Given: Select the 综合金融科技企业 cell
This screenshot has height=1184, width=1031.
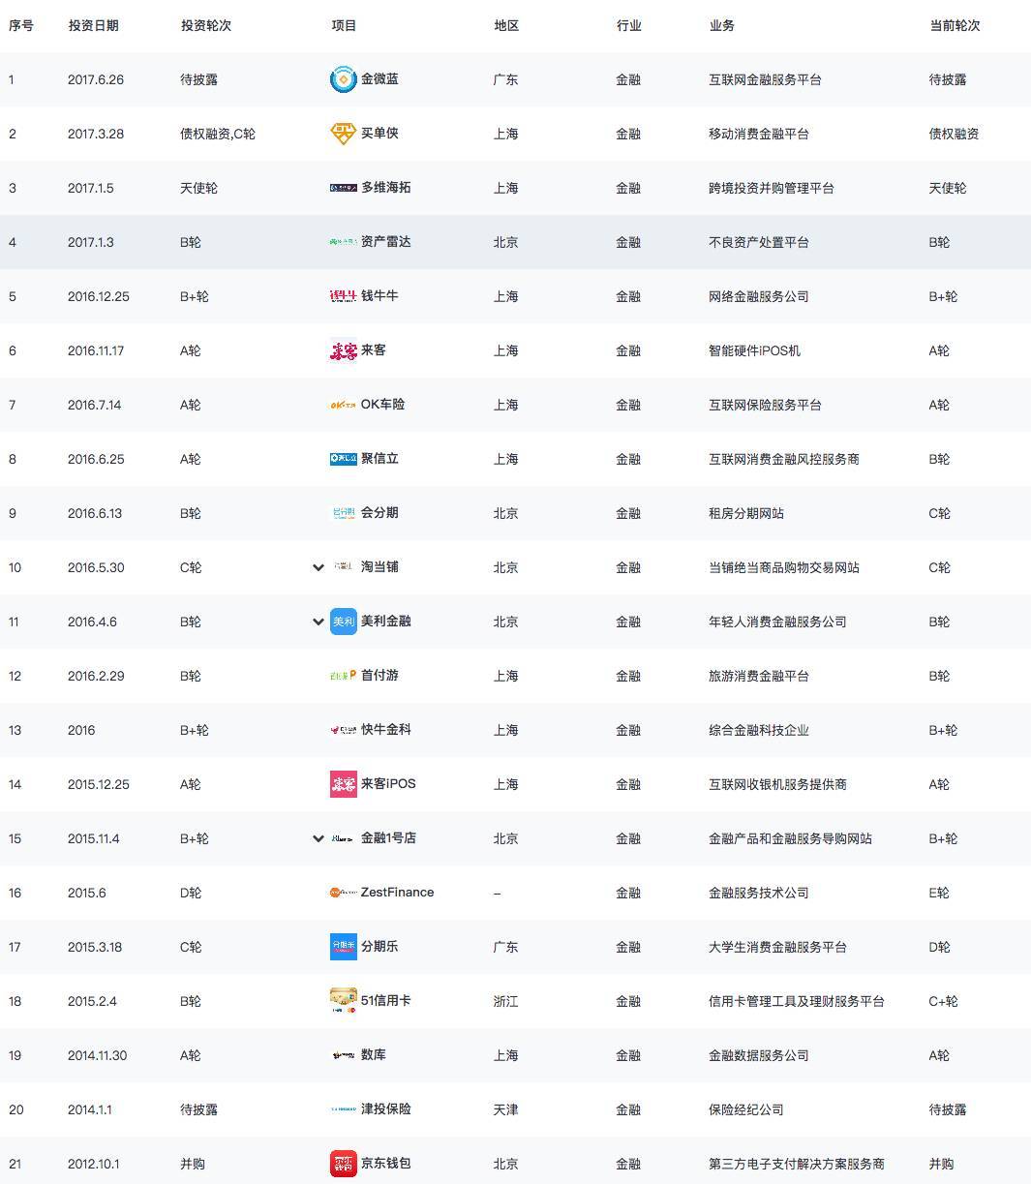Looking at the screenshot, I should (759, 730).
